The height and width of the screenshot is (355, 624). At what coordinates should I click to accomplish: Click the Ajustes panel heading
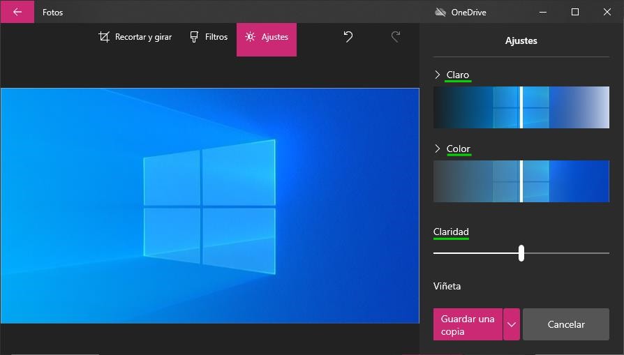point(521,40)
